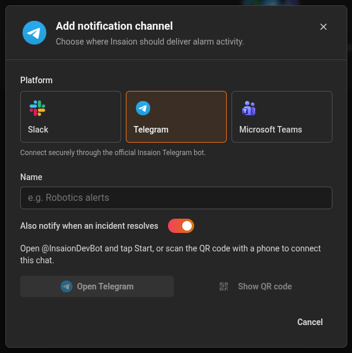352x353 pixels.
Task: Click the Cancel button
Action: click(310, 322)
